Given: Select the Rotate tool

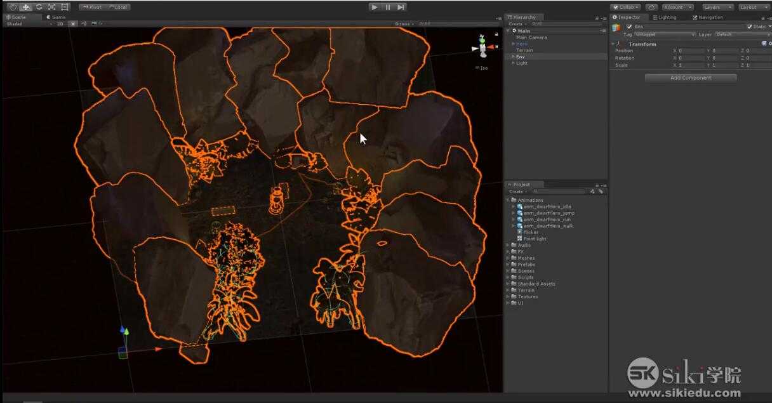Looking at the screenshot, I should [x=39, y=7].
